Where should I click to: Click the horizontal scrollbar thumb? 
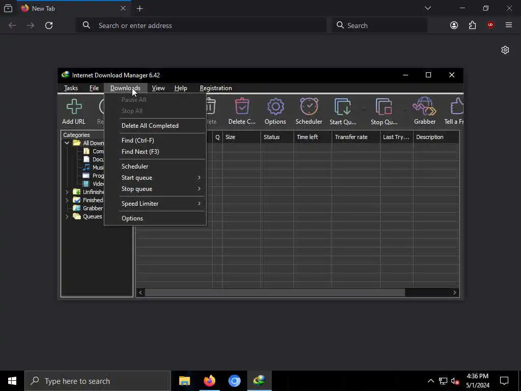click(275, 293)
